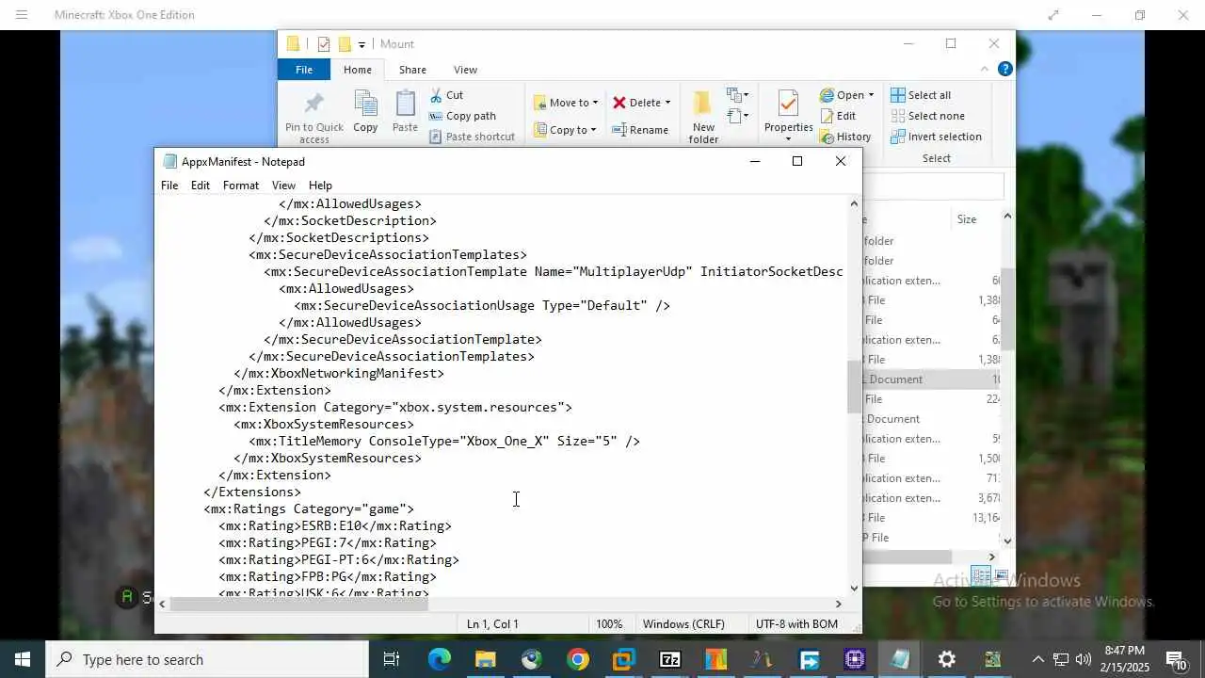
Task: Click Select none in Explorer ribbon
Action: [x=927, y=116]
